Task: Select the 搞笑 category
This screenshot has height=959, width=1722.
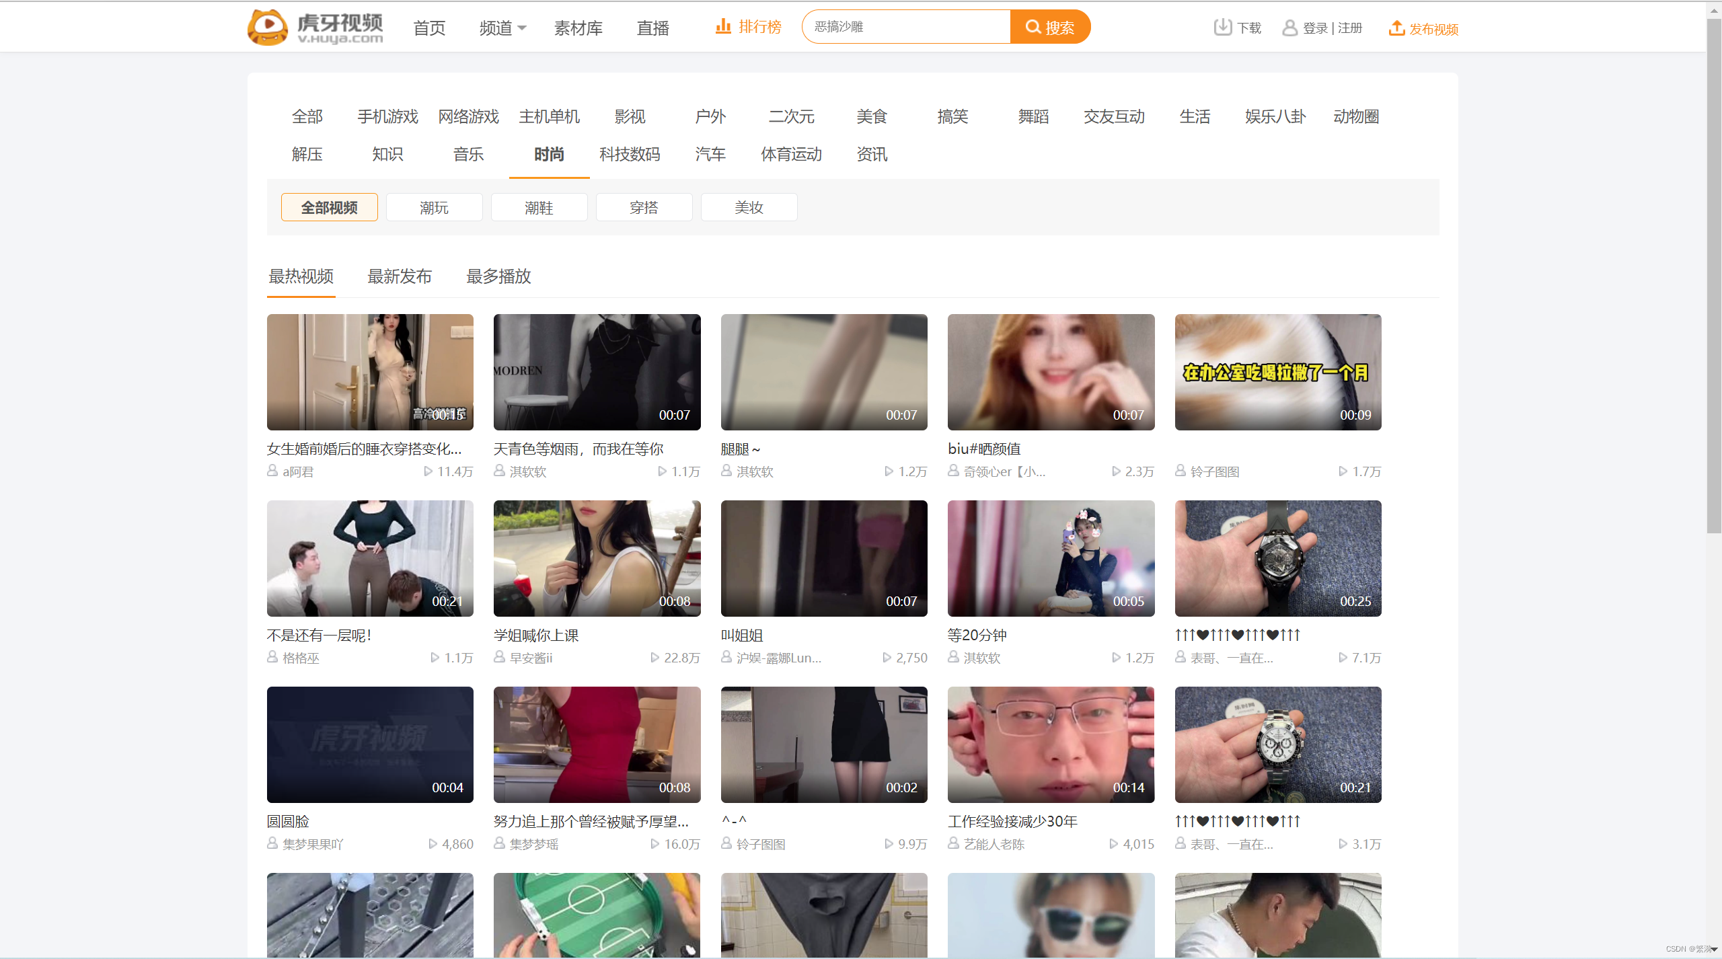Action: 953,116
